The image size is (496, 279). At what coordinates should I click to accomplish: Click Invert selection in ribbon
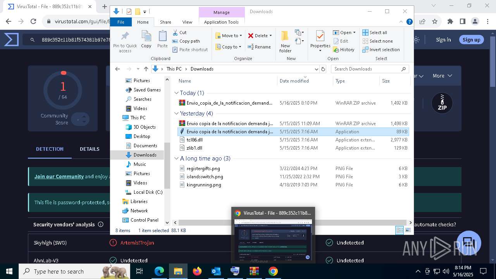[x=381, y=50]
